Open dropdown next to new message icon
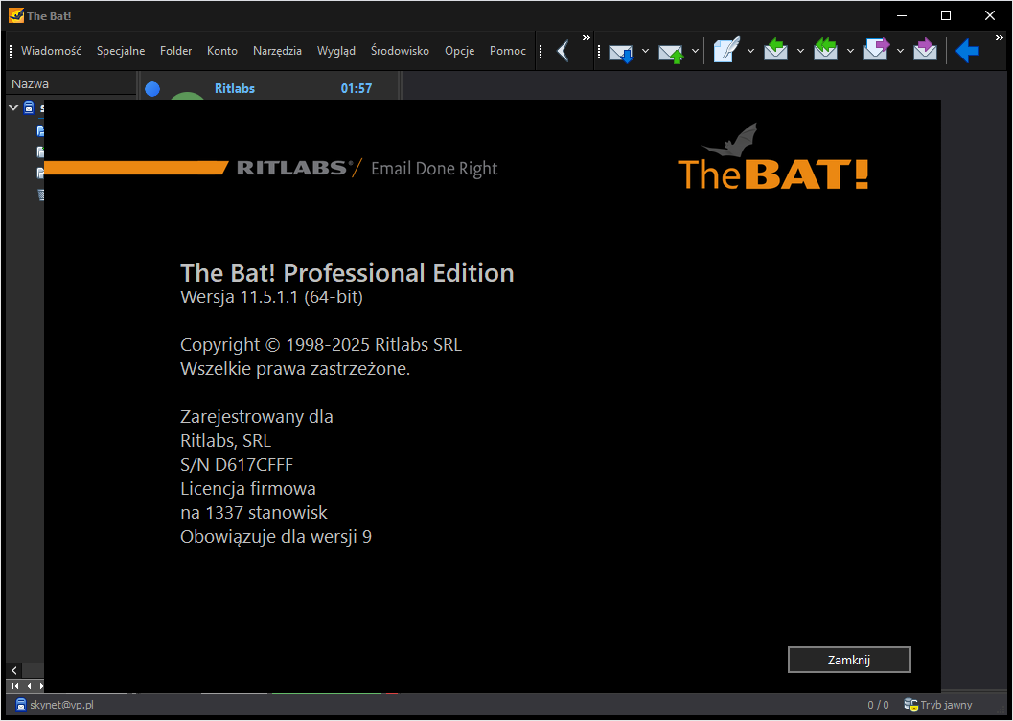 [x=750, y=51]
